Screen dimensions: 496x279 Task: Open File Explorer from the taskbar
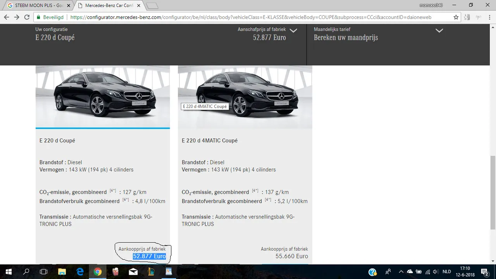62,272
